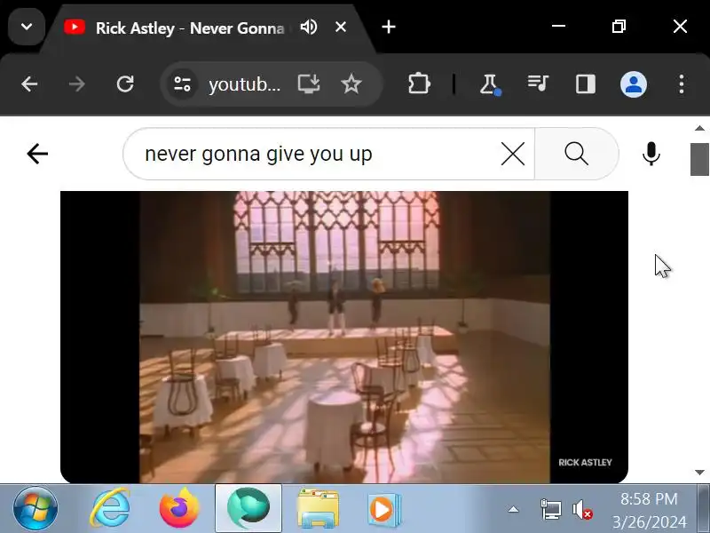Minimize the Chrome window
The height and width of the screenshot is (533, 710).
(x=558, y=27)
